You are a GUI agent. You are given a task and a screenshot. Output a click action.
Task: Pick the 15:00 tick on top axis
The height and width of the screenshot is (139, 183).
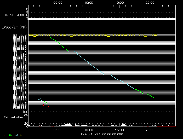(x=119, y=3)
